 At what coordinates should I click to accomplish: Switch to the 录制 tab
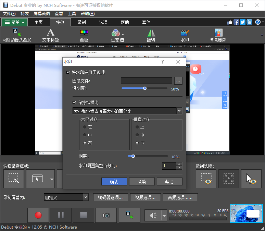81,22
